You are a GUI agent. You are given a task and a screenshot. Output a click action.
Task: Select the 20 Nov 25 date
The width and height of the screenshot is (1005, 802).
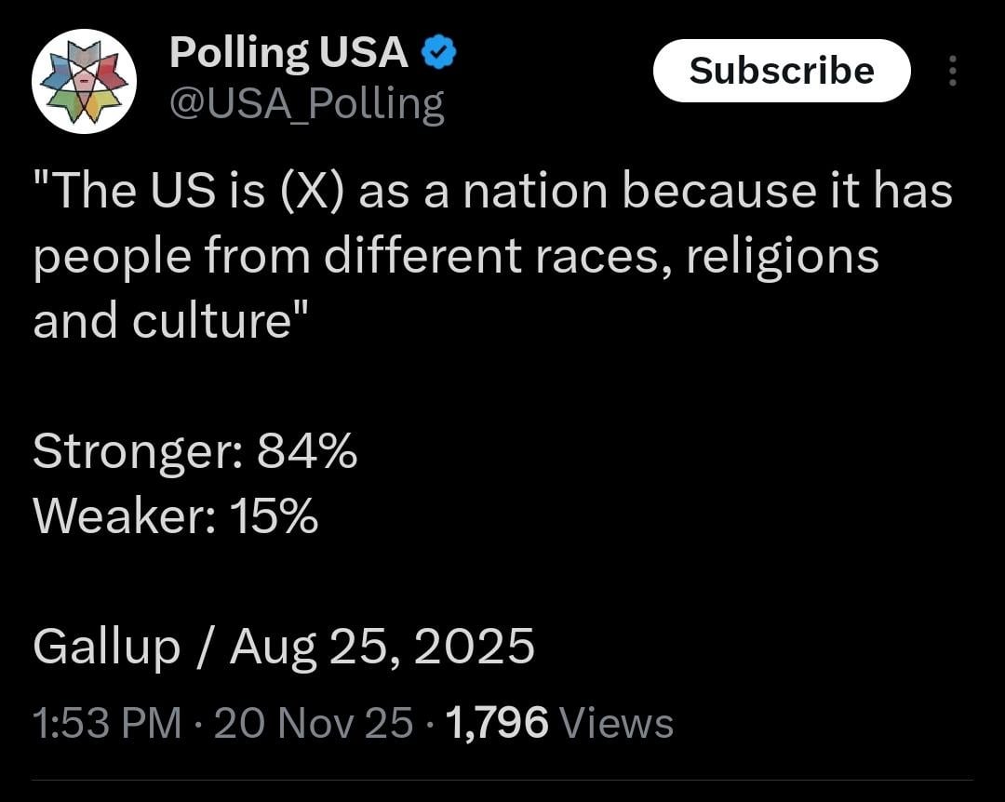pos(313,723)
